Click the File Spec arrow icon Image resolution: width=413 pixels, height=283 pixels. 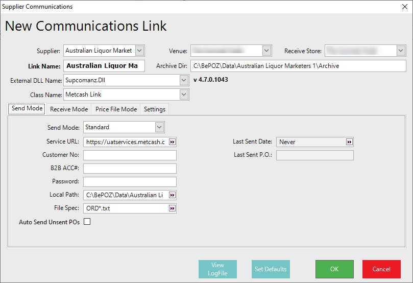172,208
